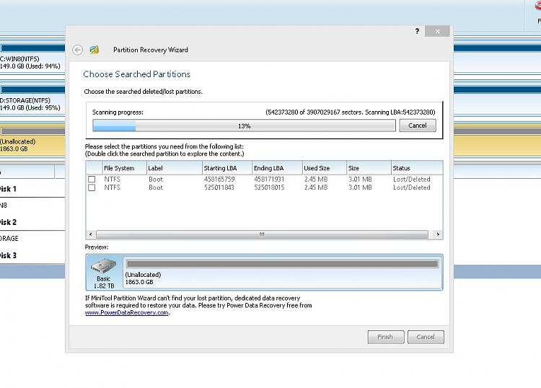Click the ending LBA value 458171931

(269, 180)
